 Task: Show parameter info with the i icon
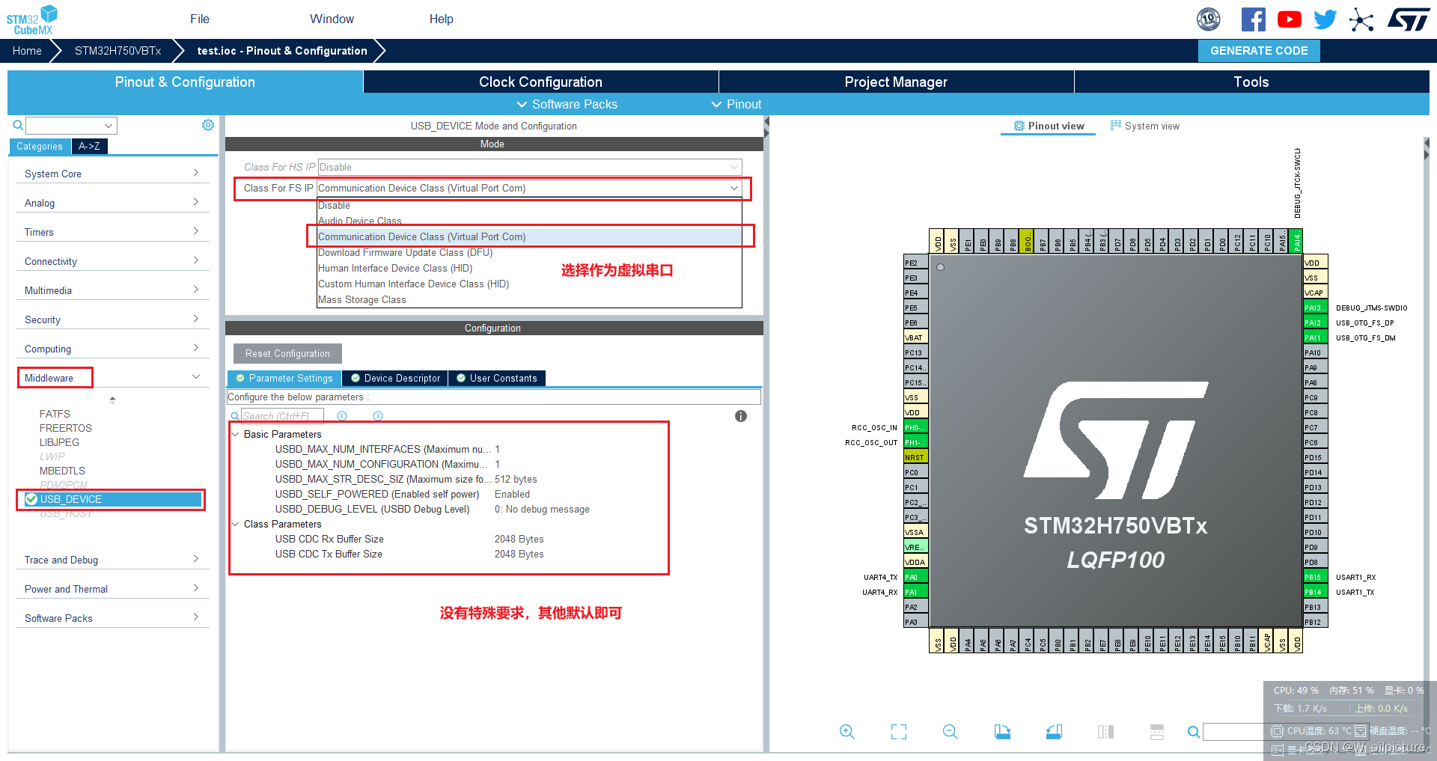tap(741, 416)
